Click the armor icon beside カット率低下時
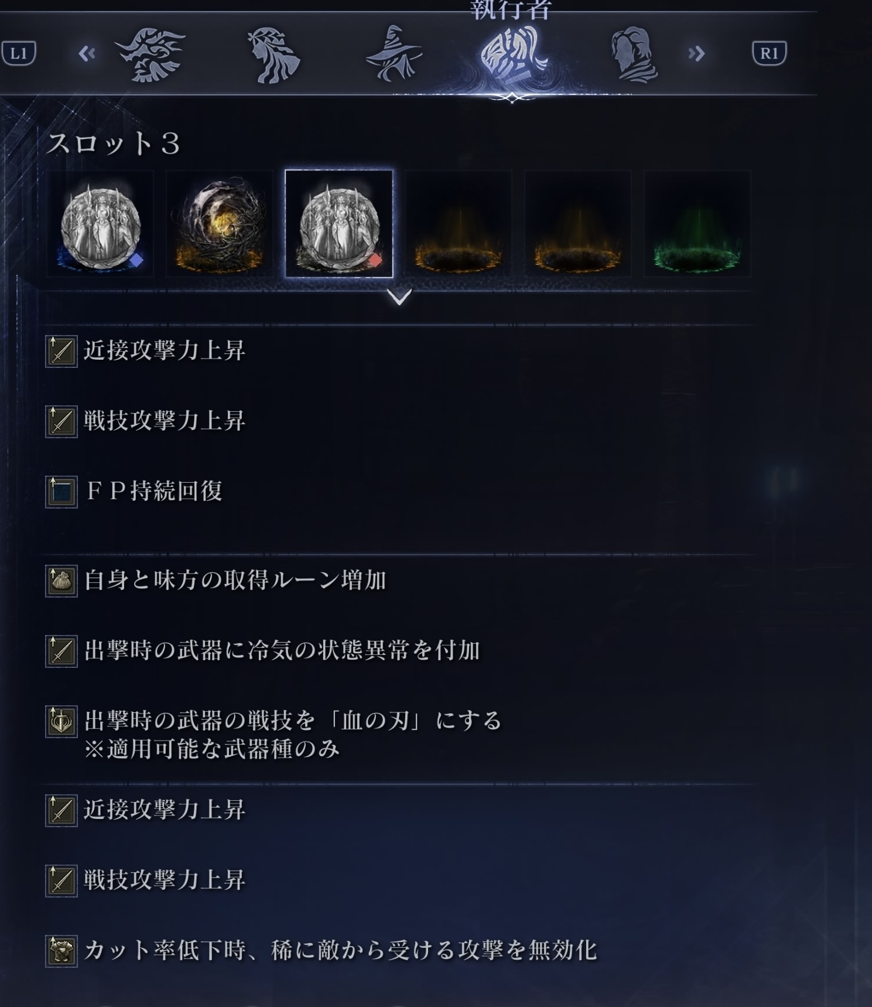872x1007 pixels. click(61, 951)
